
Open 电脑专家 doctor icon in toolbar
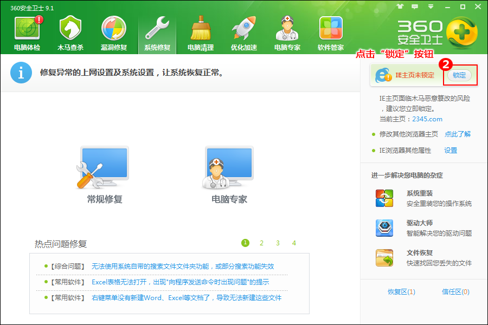[x=287, y=28]
